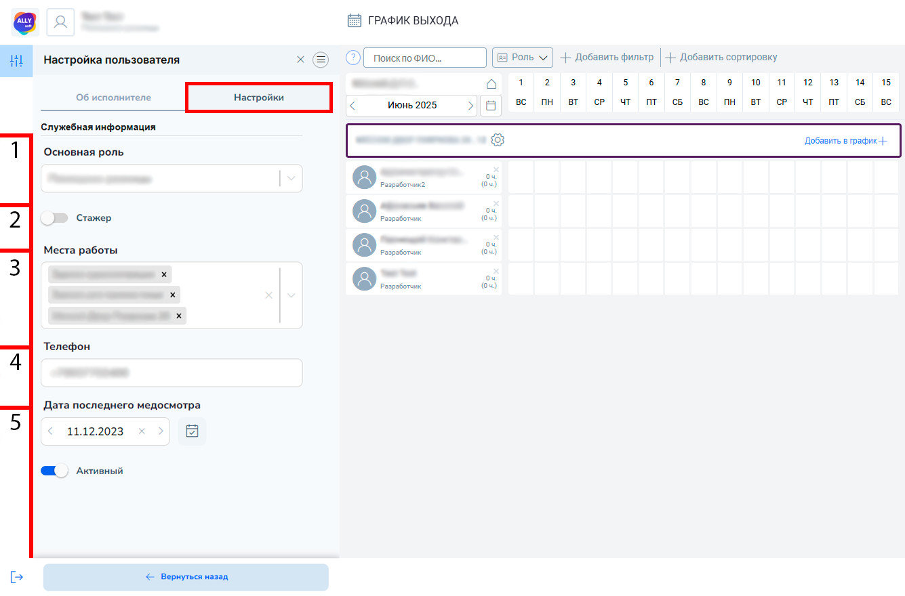Close the user settings panel
Screen dimensions: 905x596
[300, 60]
